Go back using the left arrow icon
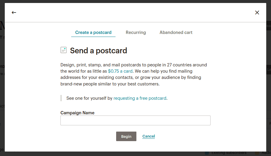The image size is (271, 156). point(14,13)
